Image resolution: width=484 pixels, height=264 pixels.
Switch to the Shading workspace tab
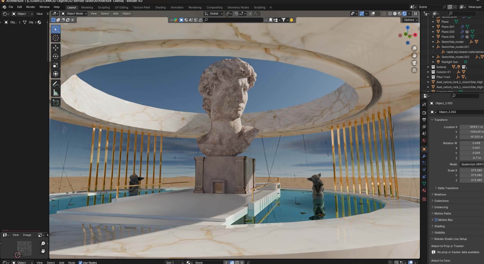coord(161,7)
